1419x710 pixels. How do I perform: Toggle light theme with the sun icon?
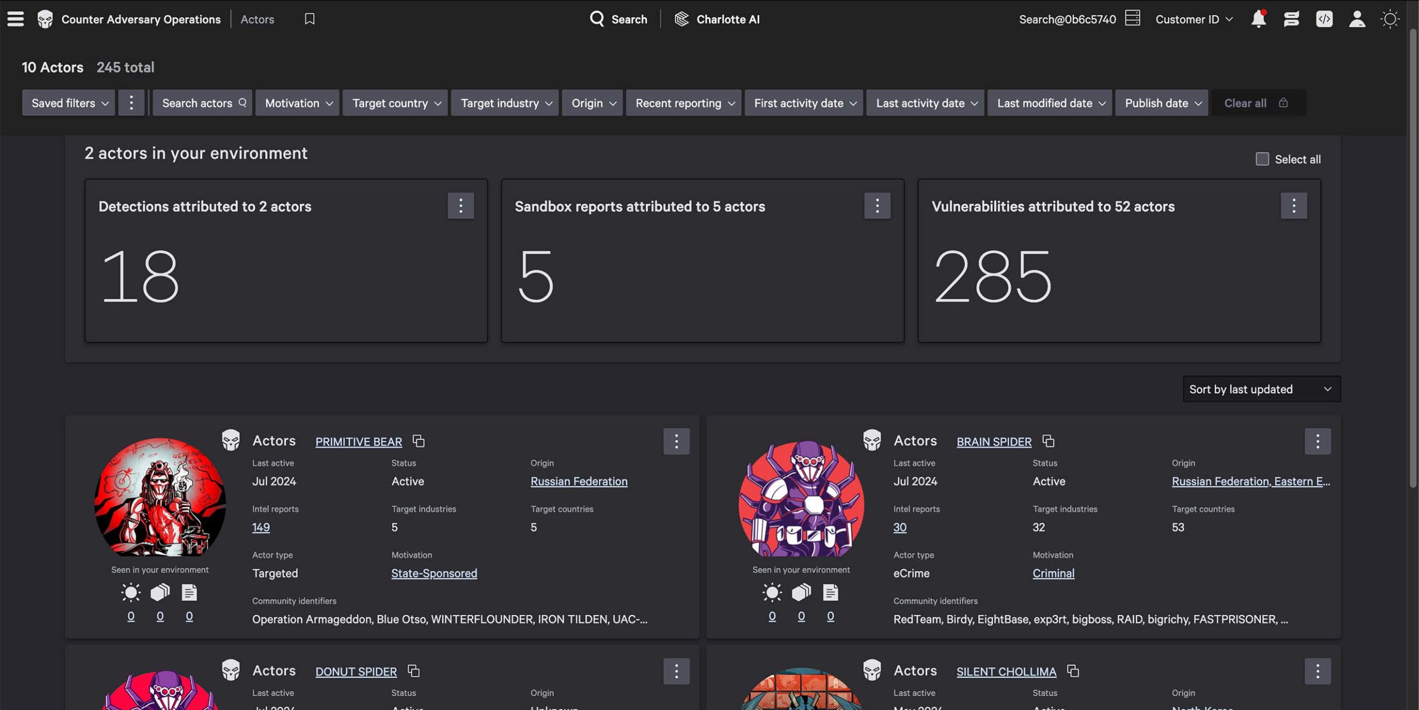1390,19
